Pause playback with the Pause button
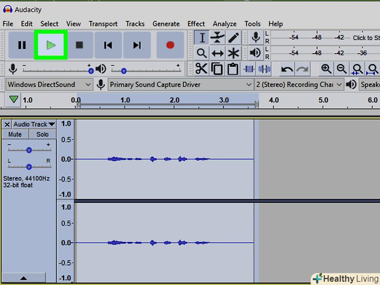Viewport: 380px width, 285px height. pos(21,45)
